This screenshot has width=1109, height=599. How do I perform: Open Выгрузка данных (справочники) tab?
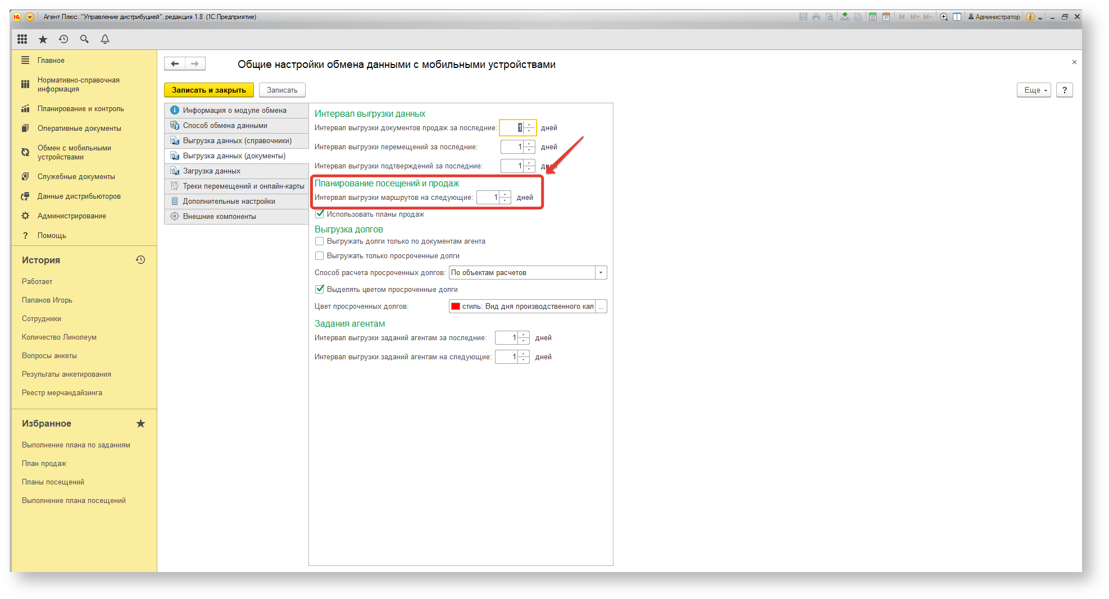tap(237, 141)
